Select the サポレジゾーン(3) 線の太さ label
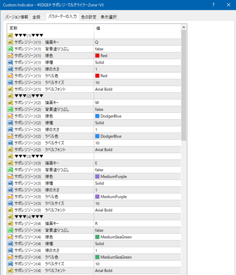The height and width of the screenshot is (275, 236). 37,190
